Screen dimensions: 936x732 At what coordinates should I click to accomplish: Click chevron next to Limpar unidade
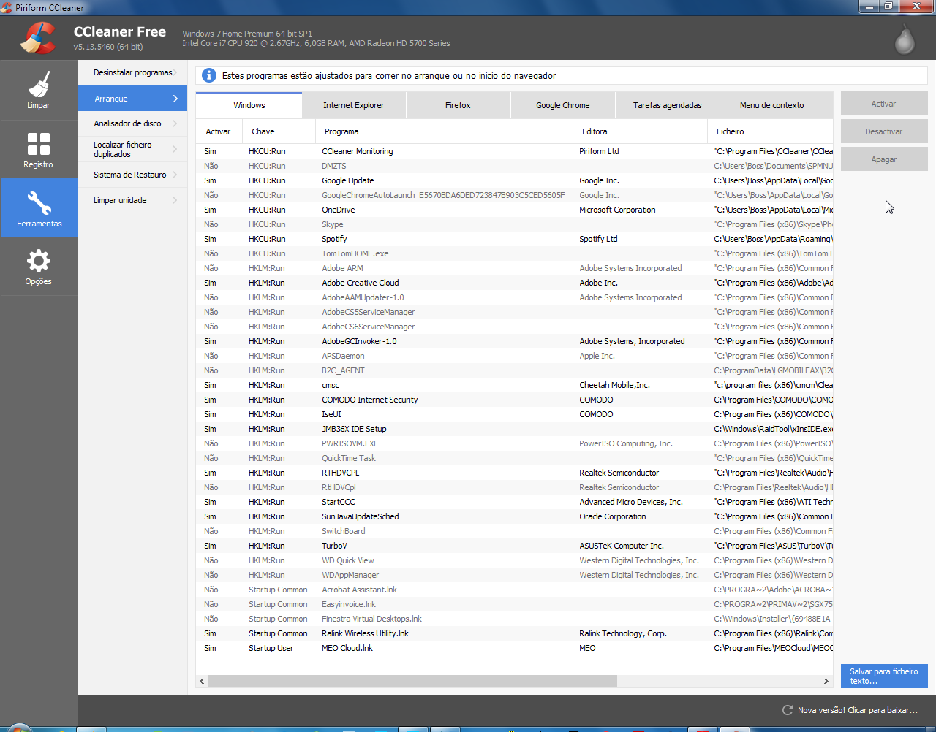(x=175, y=200)
